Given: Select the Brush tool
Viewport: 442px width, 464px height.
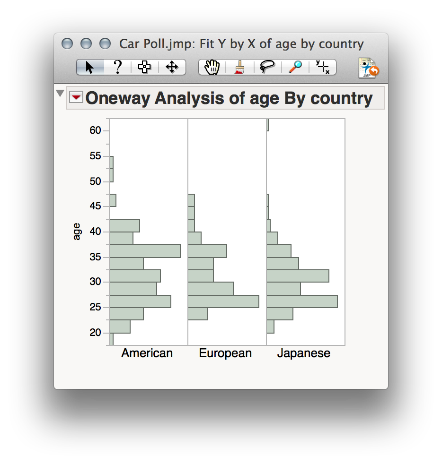Looking at the screenshot, I should pyautogui.click(x=239, y=67).
